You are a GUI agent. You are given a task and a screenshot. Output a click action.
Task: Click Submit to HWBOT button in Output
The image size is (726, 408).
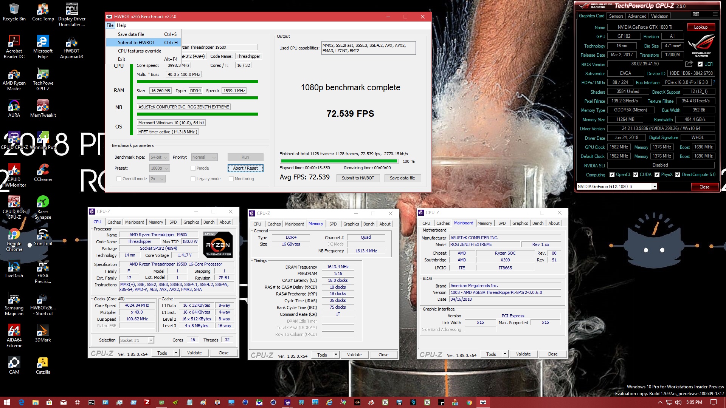click(358, 178)
